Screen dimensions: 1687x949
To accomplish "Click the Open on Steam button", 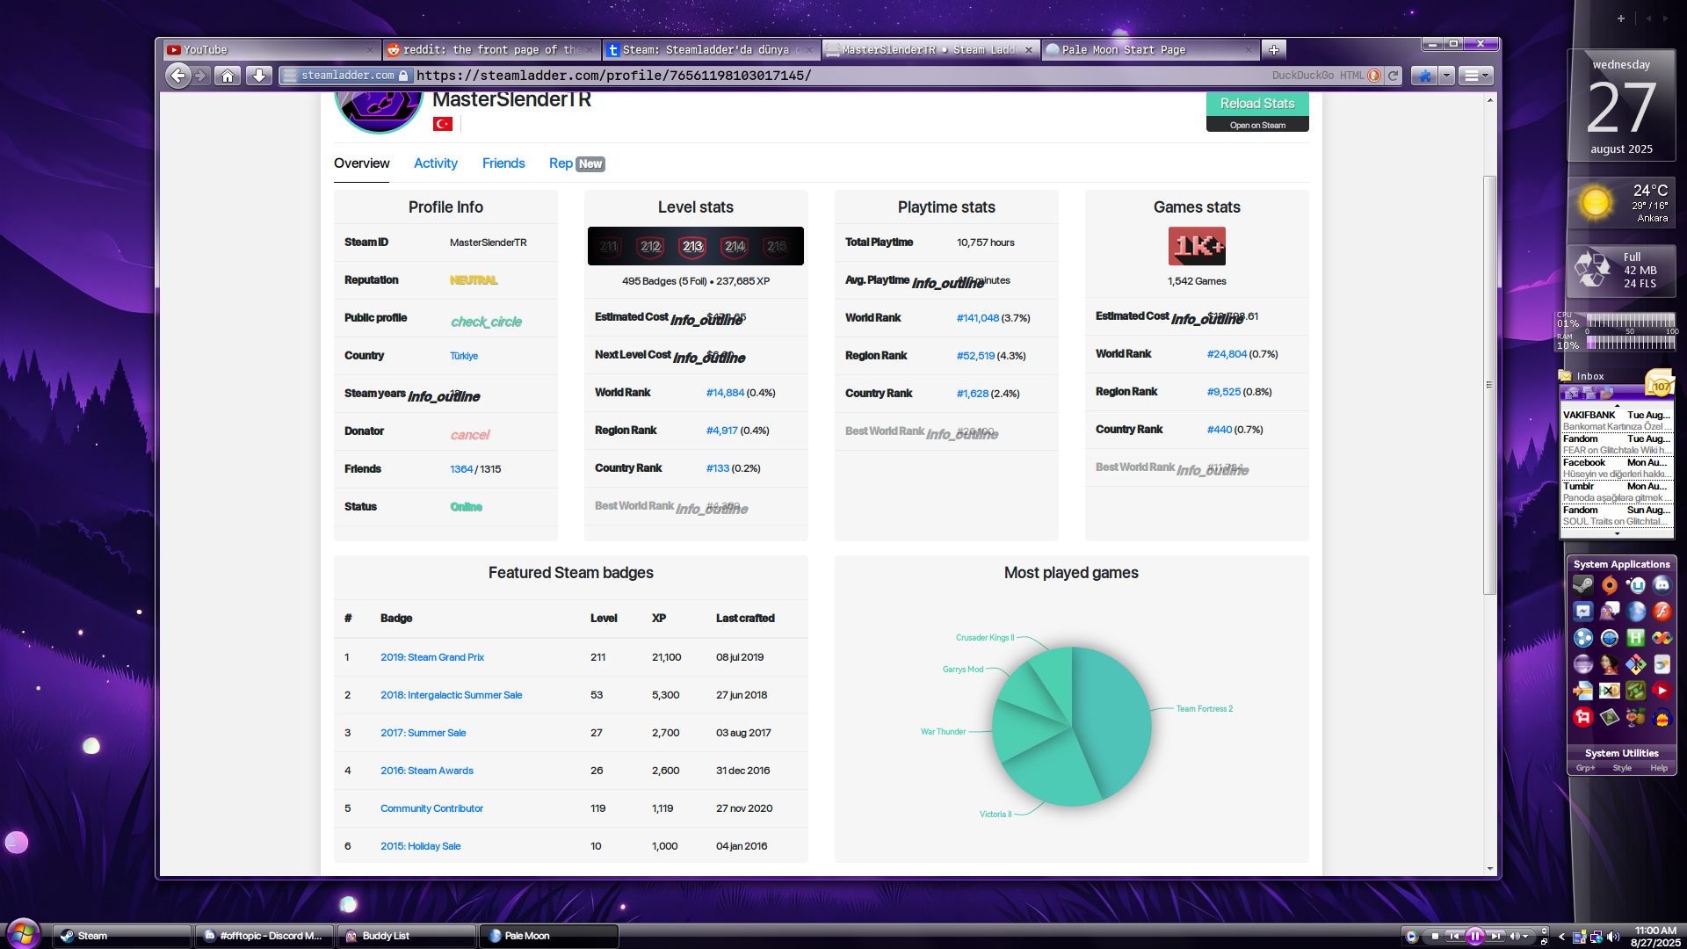I will pyautogui.click(x=1257, y=126).
